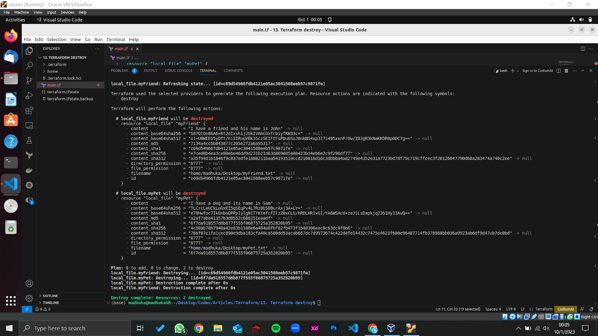Open .terraform.lock.hcl file
This screenshot has height=336, width=598.
point(71,78)
